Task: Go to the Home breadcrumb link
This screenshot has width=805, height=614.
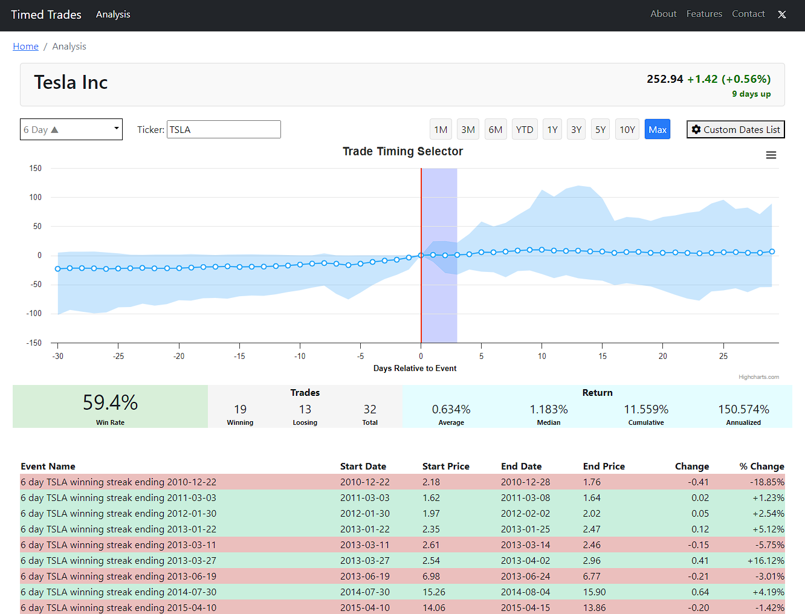Action: click(25, 47)
